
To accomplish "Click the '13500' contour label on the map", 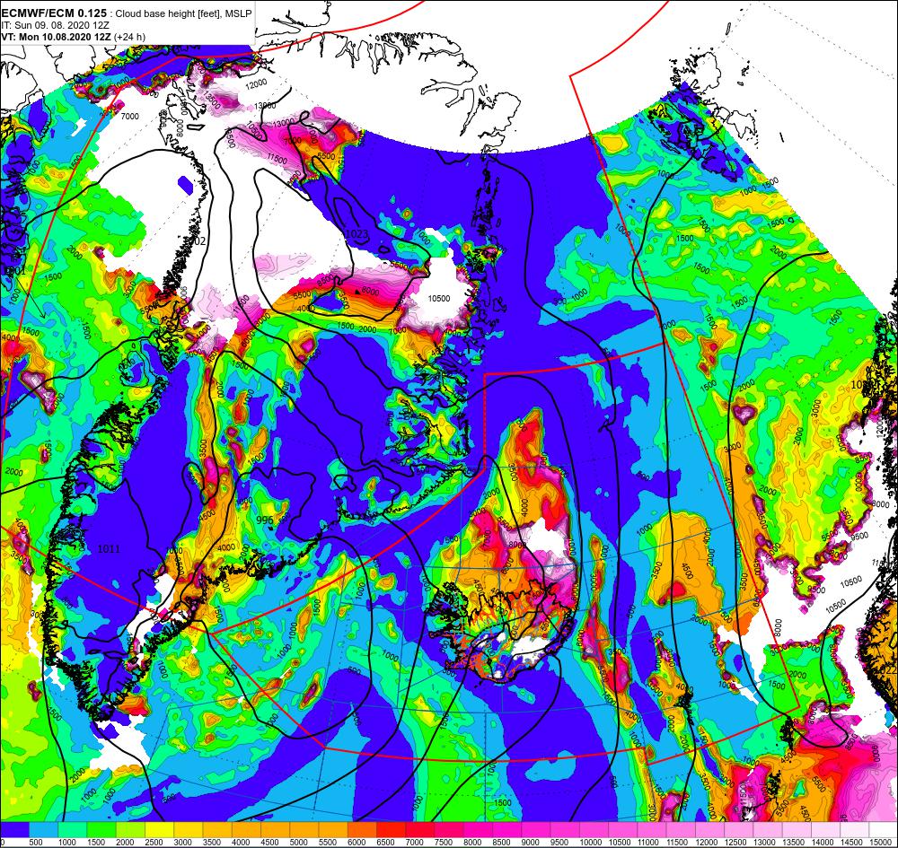I will coord(212,101).
